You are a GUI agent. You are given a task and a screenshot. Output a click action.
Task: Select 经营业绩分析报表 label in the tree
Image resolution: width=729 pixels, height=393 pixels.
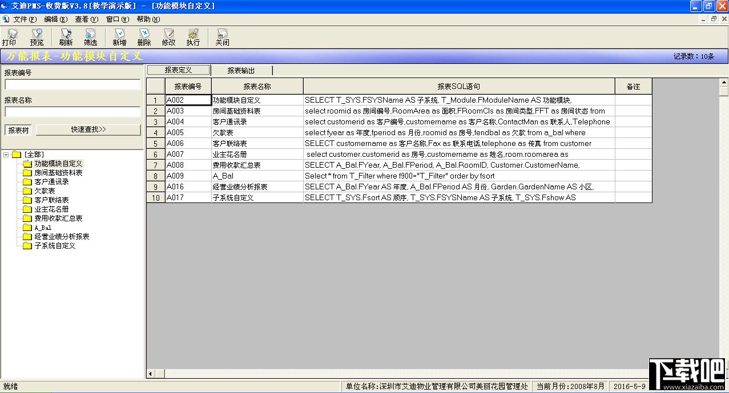pos(62,237)
